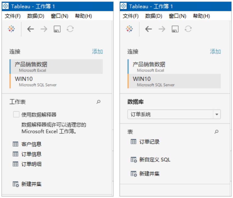233x198 pixels.
Task: Click the refresh icon in the left window
Action: [70, 29]
